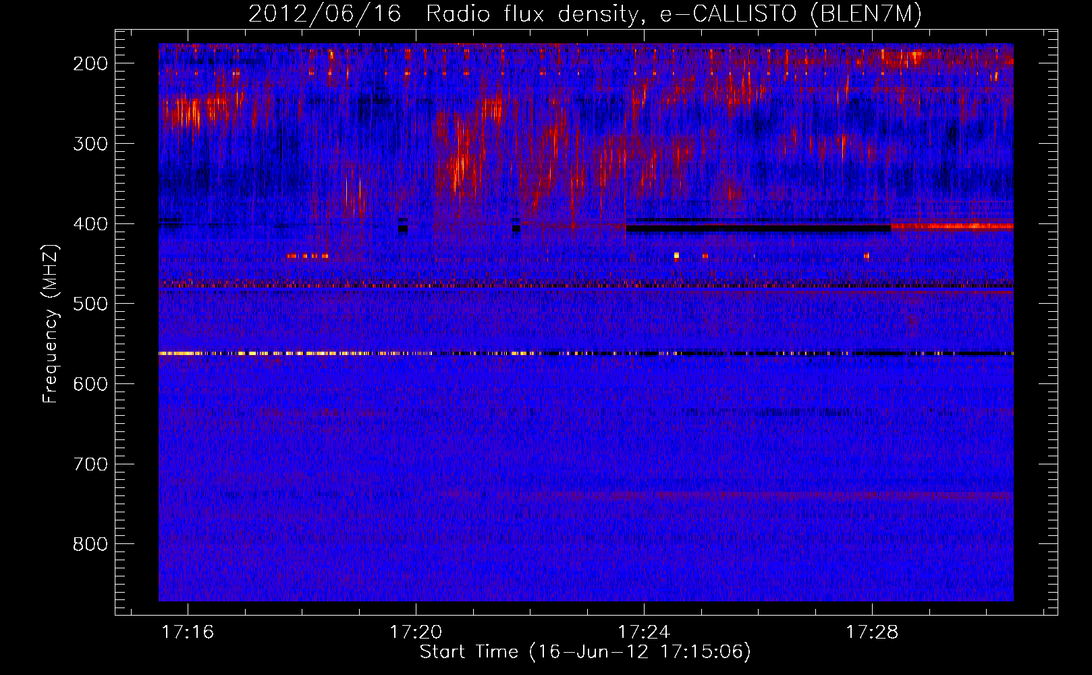The width and height of the screenshot is (1092, 675).
Task: Click the 600 frequency tick label
Action: 90,384
